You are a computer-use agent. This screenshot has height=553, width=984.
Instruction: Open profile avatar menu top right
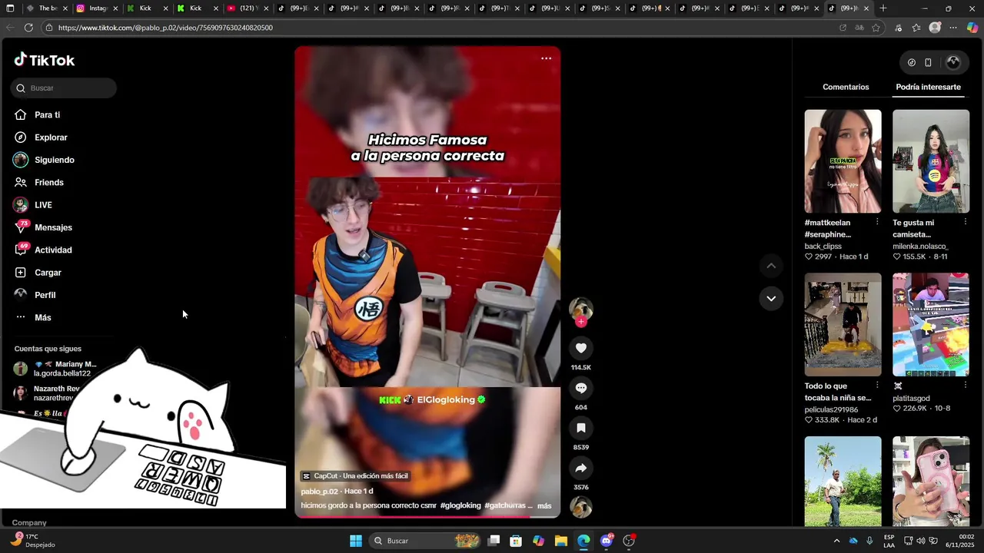coord(953,62)
